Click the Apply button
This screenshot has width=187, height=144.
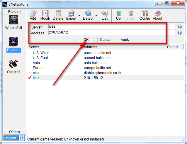point(125,40)
